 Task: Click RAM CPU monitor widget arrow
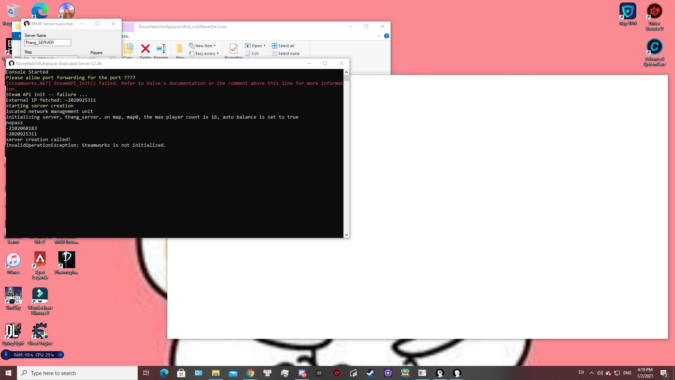[60, 355]
